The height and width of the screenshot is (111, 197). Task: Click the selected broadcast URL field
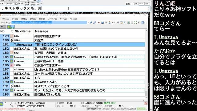[49, 23]
